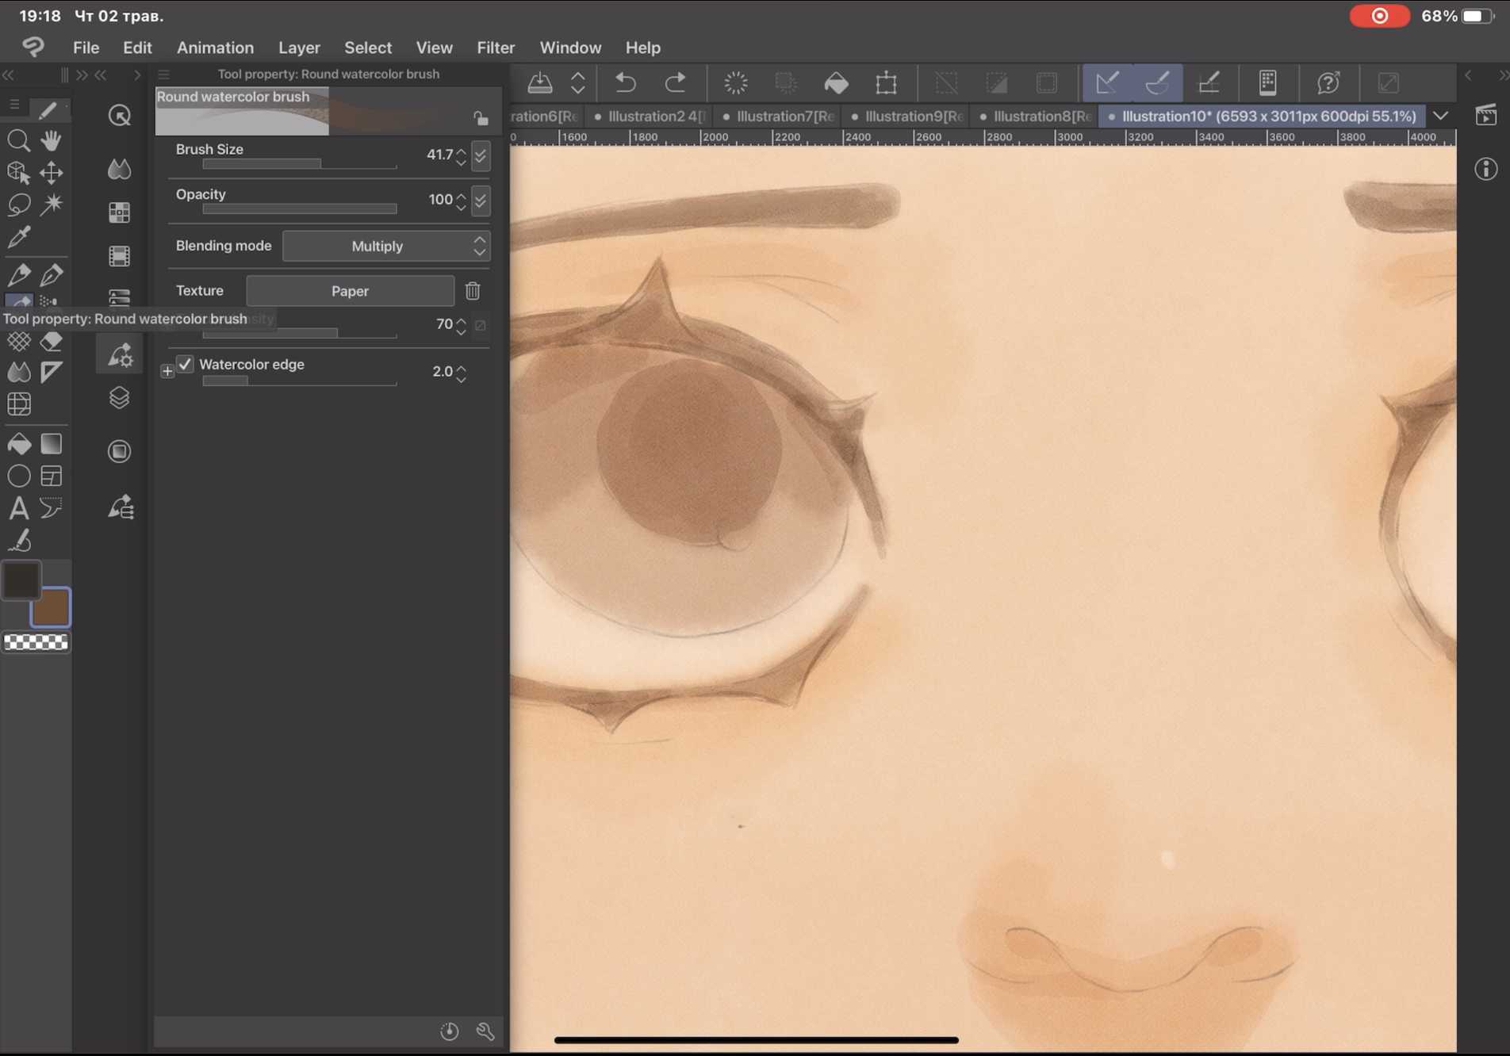Open the canvas tabs overflow chevron

pyautogui.click(x=1440, y=116)
